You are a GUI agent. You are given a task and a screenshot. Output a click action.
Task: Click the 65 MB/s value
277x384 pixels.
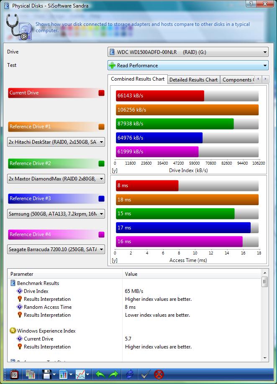tap(134, 291)
